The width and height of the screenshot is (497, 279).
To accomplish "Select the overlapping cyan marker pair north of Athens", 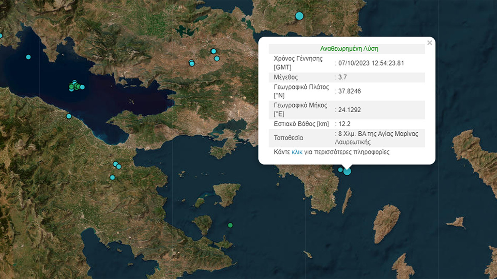I will pos(191,63).
